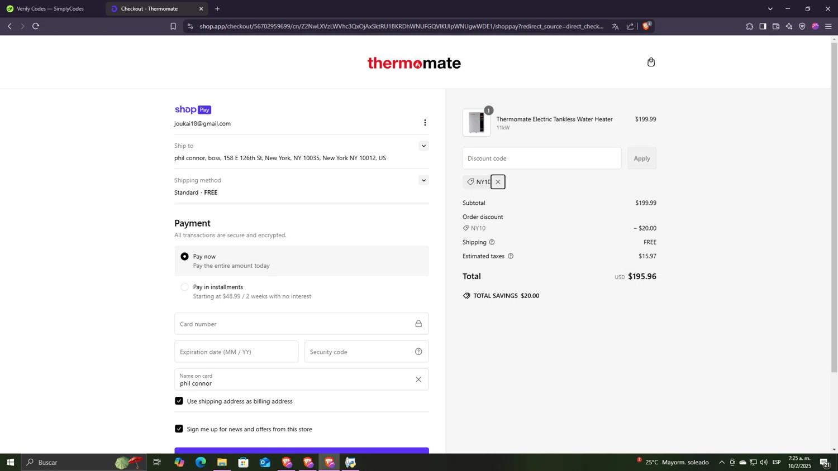
Task: Click the page vertical scrollbar
Action: 834,206
